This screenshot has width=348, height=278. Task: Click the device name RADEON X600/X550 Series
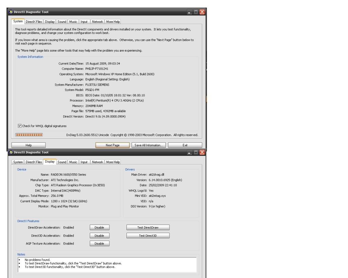point(68,174)
